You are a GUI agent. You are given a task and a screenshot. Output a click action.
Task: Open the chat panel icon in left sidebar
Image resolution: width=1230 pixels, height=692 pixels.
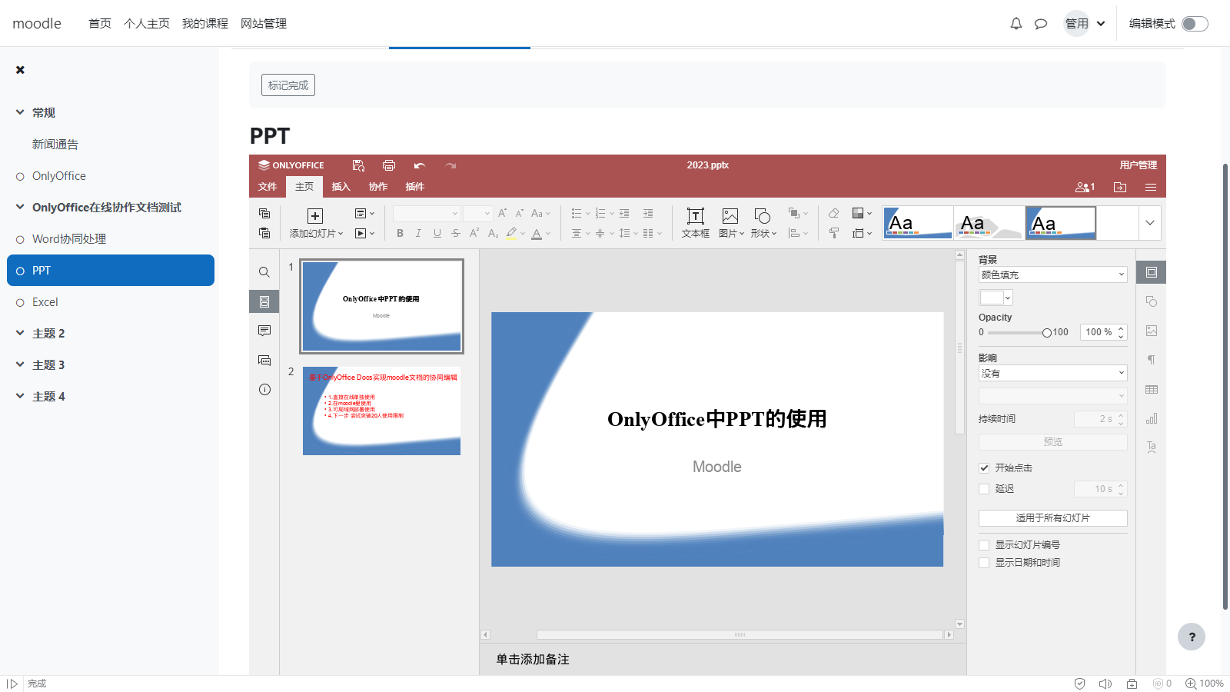pyautogui.click(x=264, y=360)
